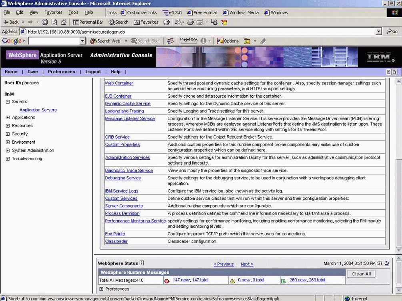The image size is (402, 301).
Task: Open the File menu
Action: click(7, 12)
